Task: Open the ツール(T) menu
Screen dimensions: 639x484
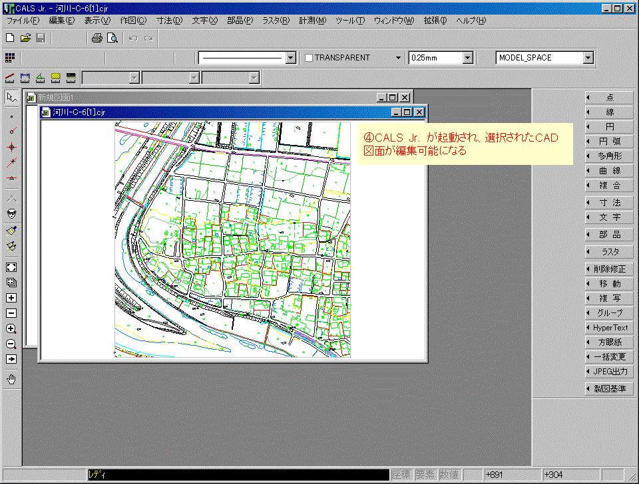Action: 350,21
